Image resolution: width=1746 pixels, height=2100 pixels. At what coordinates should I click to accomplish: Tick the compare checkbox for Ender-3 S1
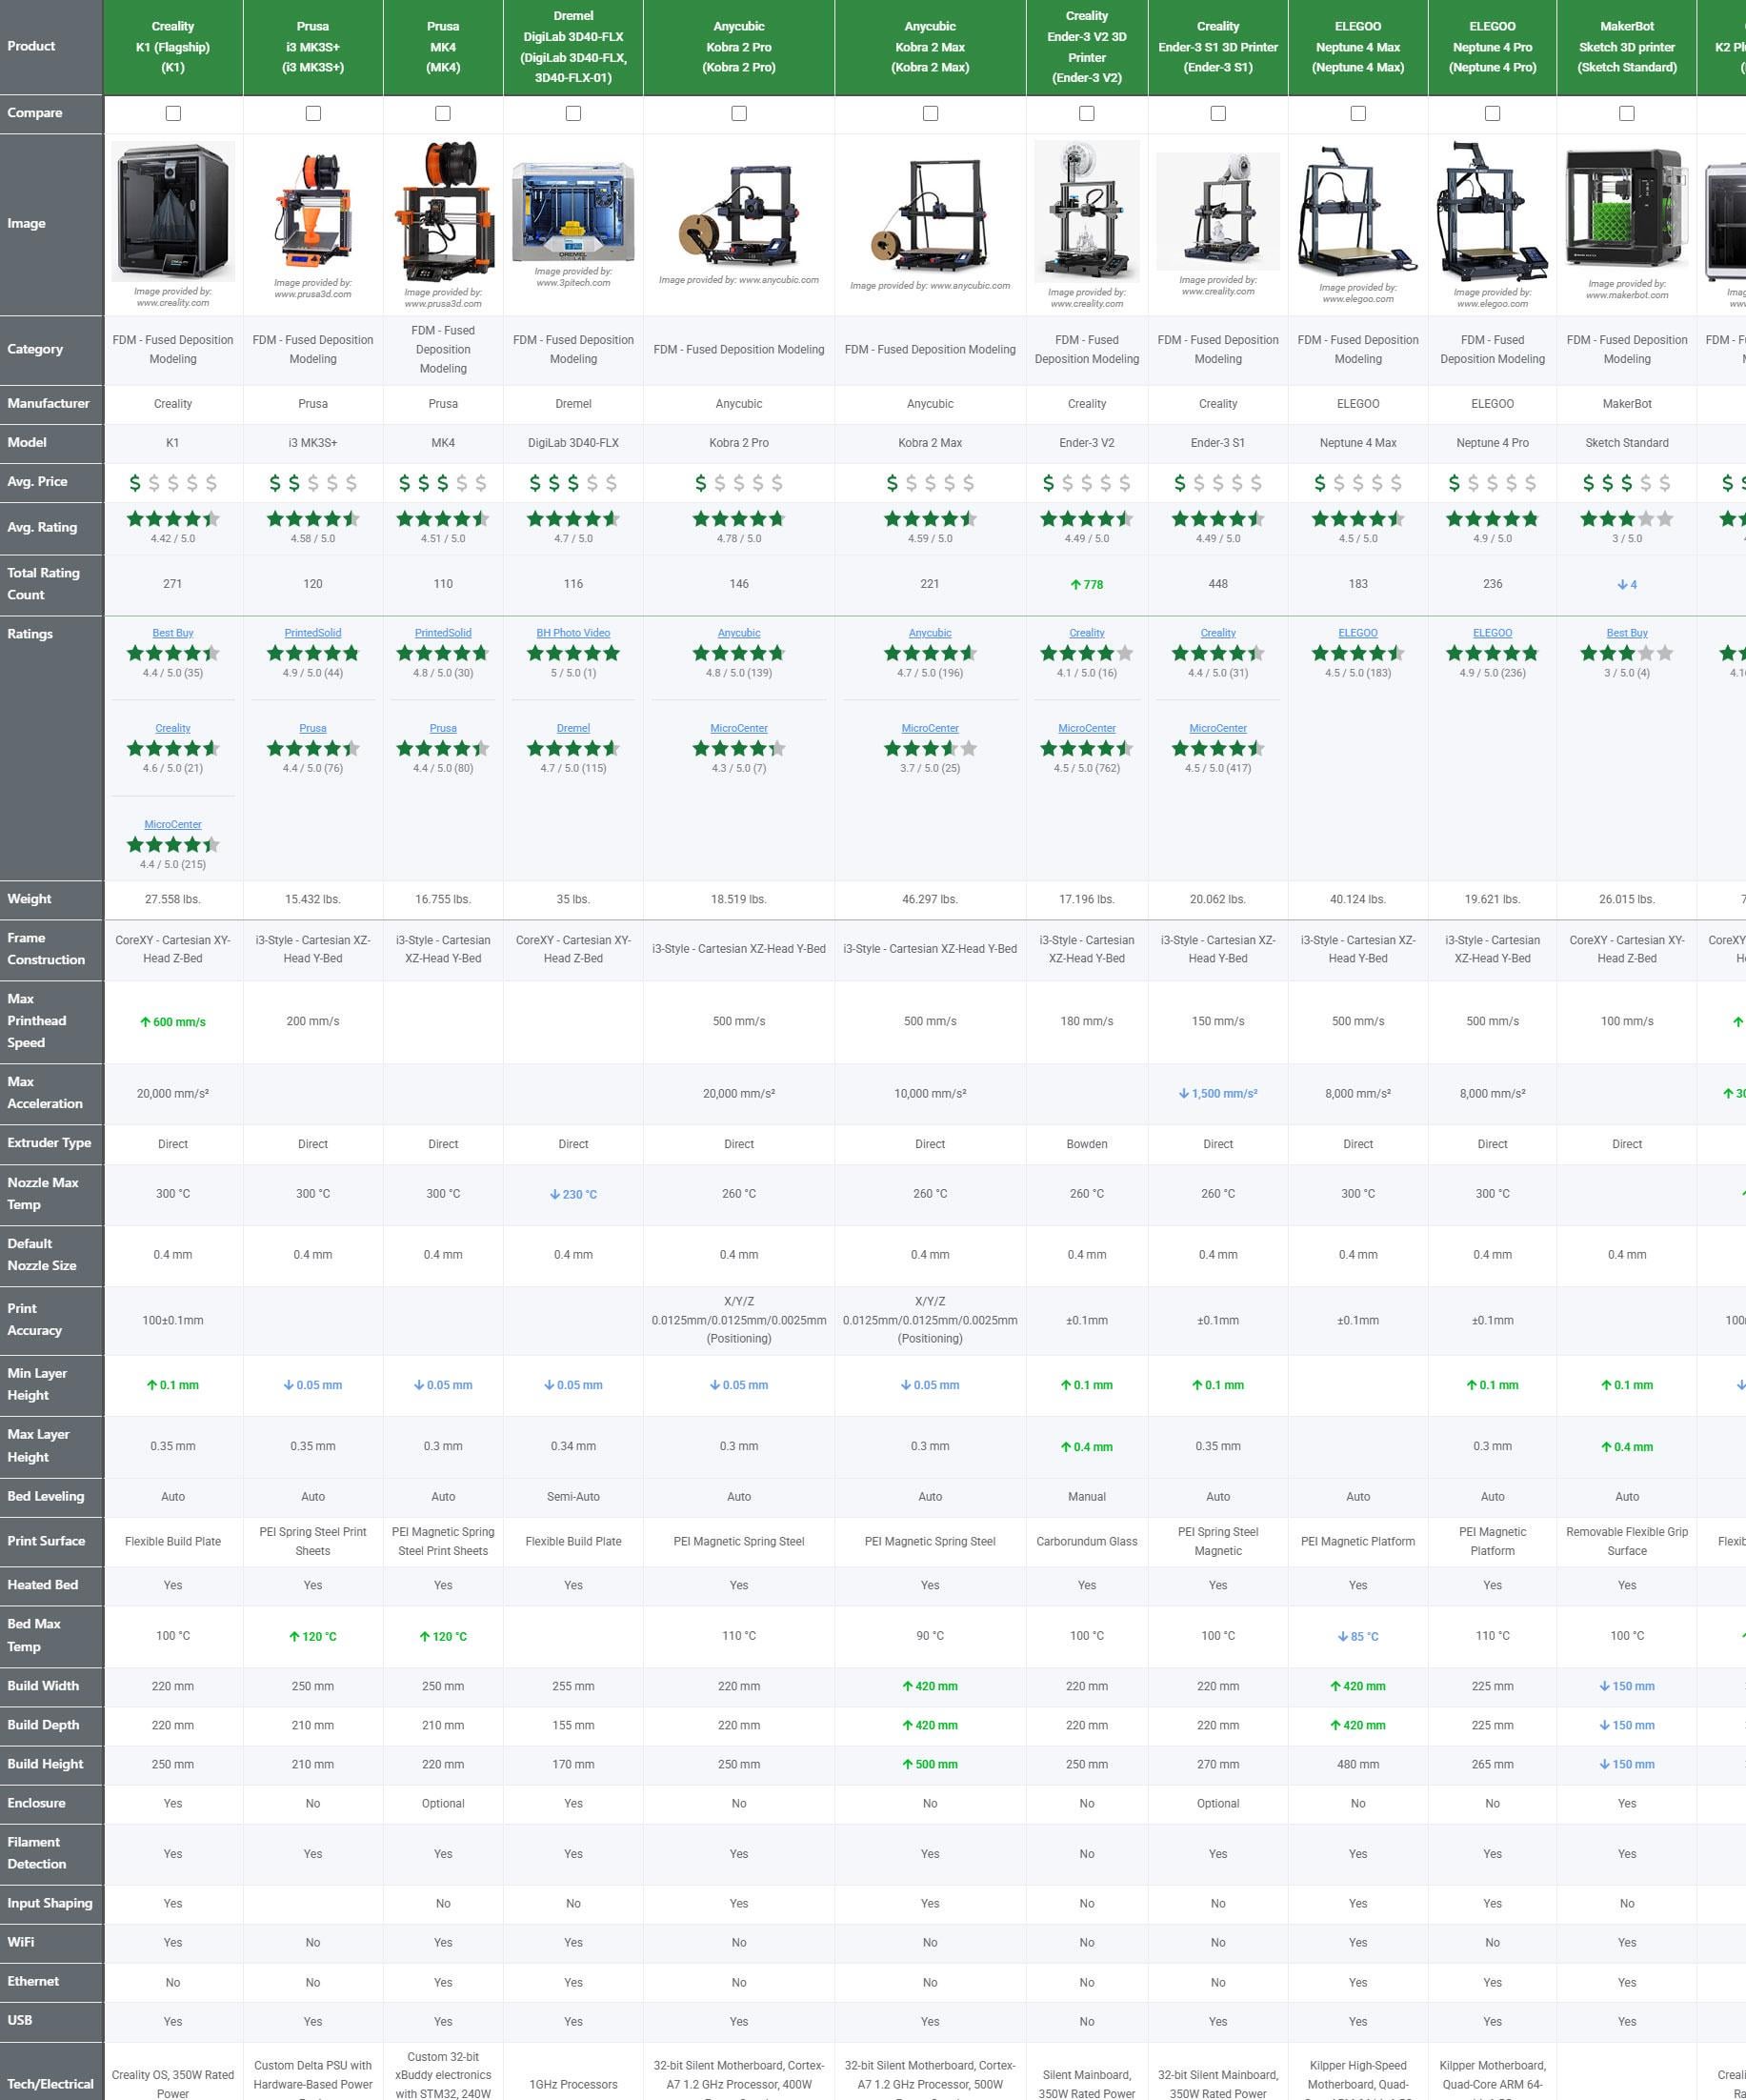tap(1217, 113)
